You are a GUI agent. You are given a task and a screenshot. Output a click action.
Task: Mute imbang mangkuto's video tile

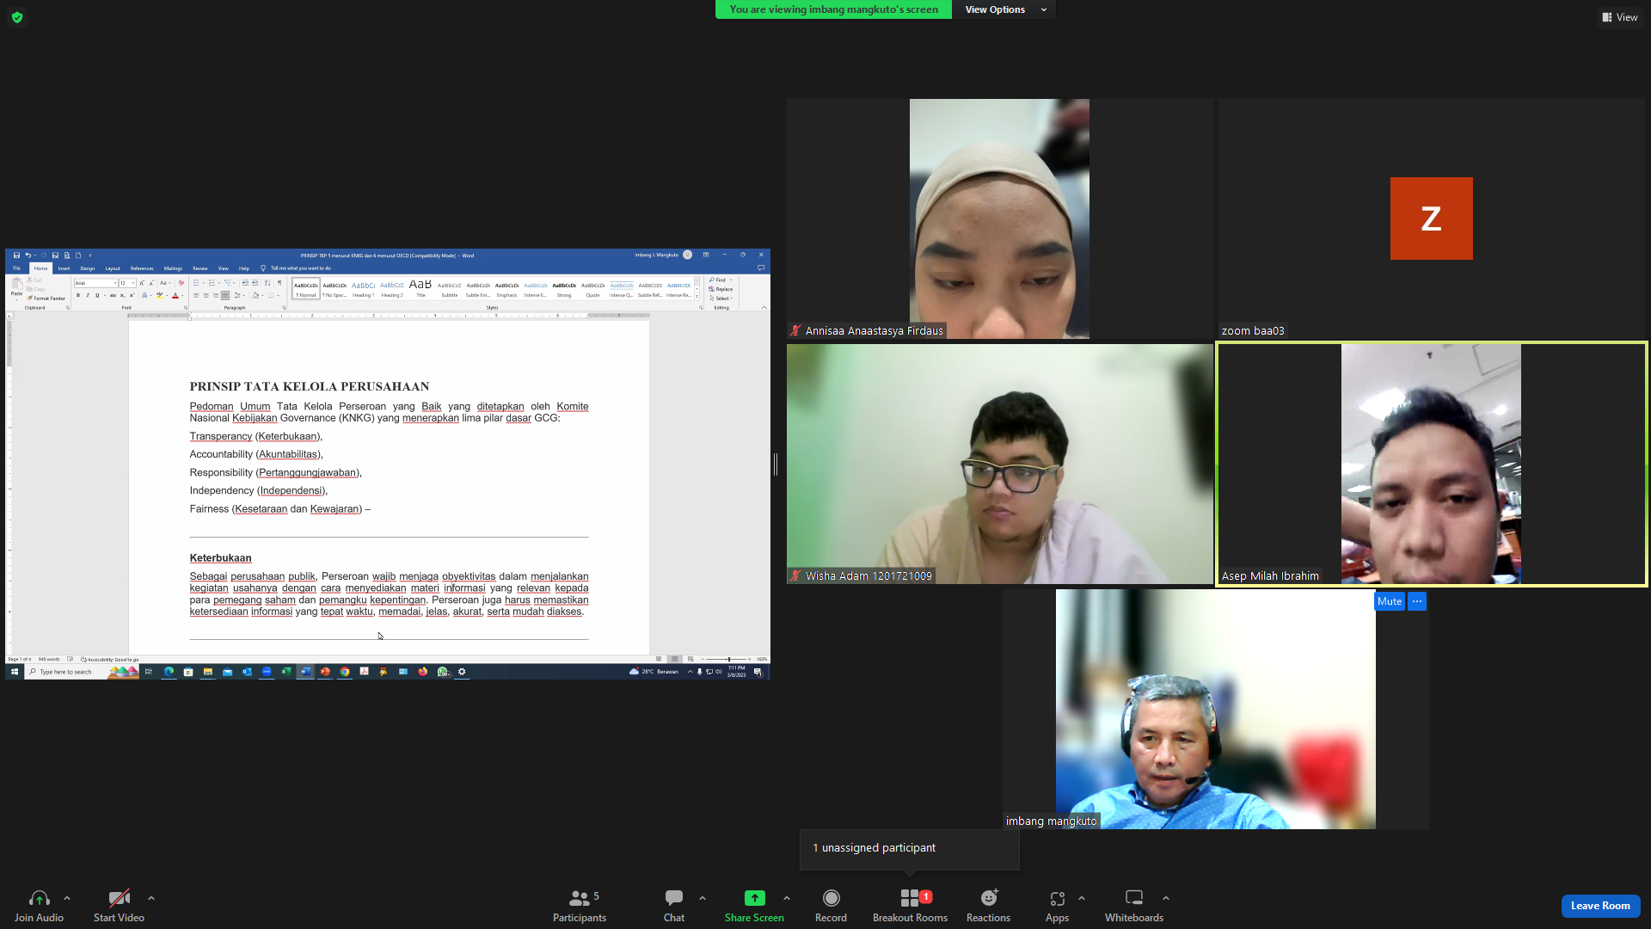tap(1390, 601)
